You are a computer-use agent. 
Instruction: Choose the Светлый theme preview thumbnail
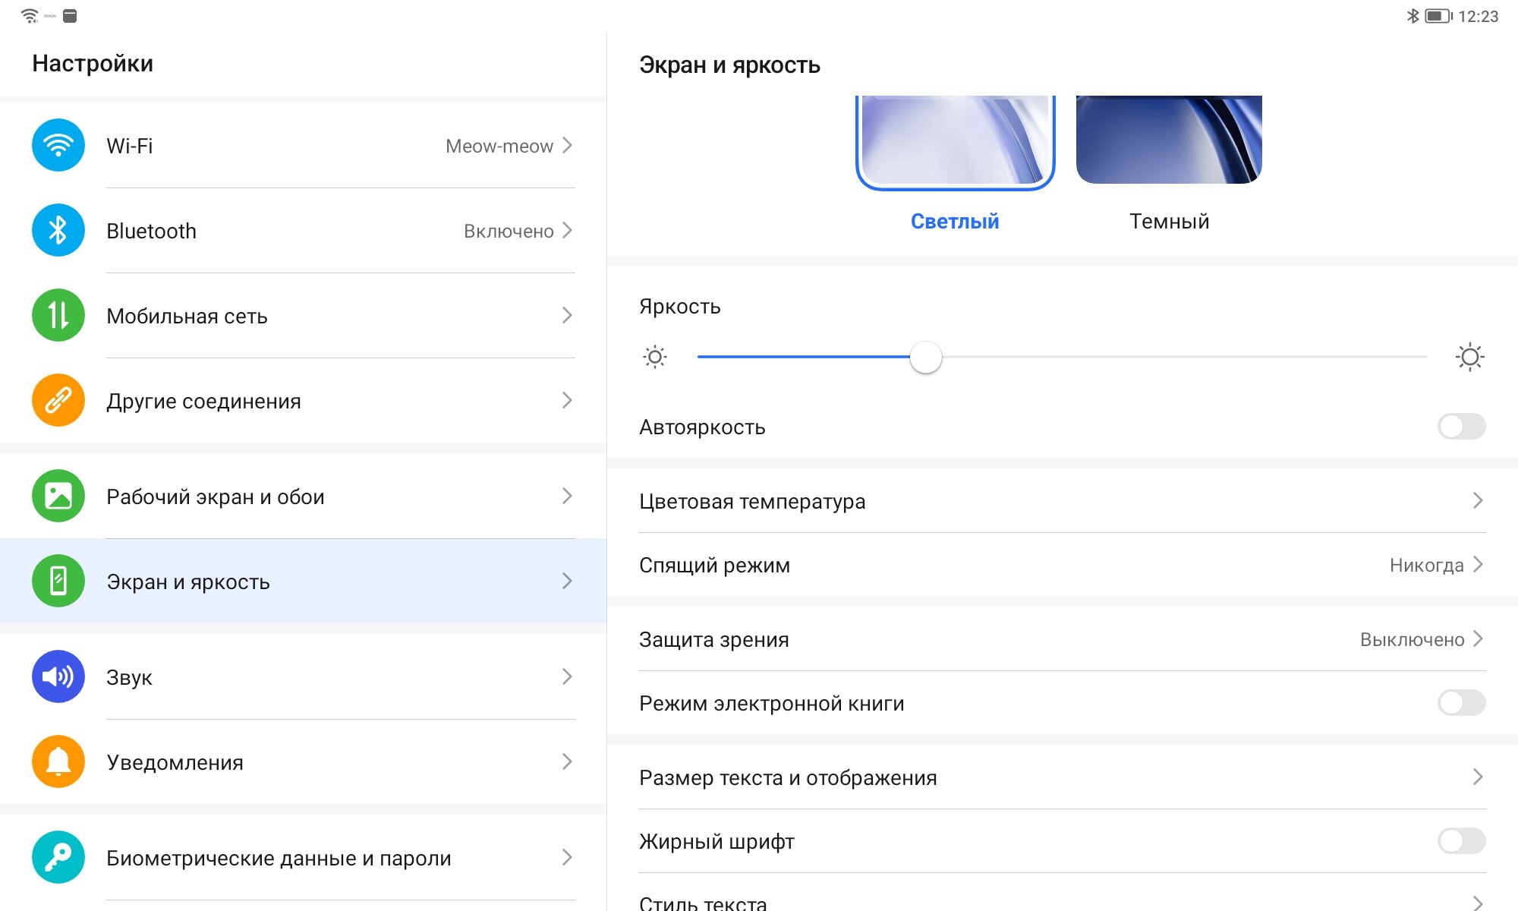pos(955,140)
